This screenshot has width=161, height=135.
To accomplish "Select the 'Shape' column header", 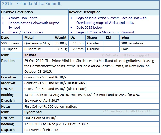I will [x=95, y=37].
